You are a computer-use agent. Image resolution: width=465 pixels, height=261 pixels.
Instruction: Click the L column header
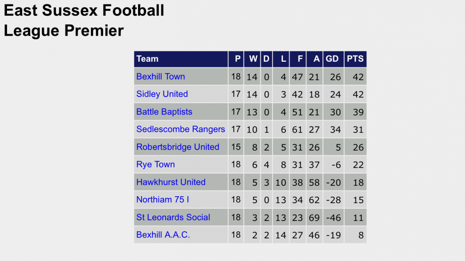pos(283,59)
